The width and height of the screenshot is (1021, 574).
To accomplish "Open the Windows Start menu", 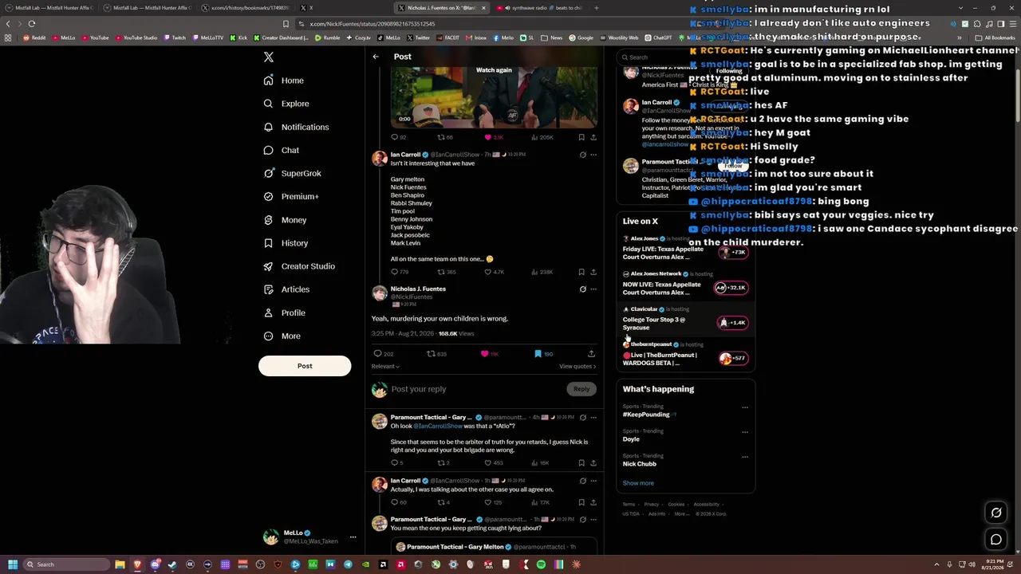I will [13, 564].
